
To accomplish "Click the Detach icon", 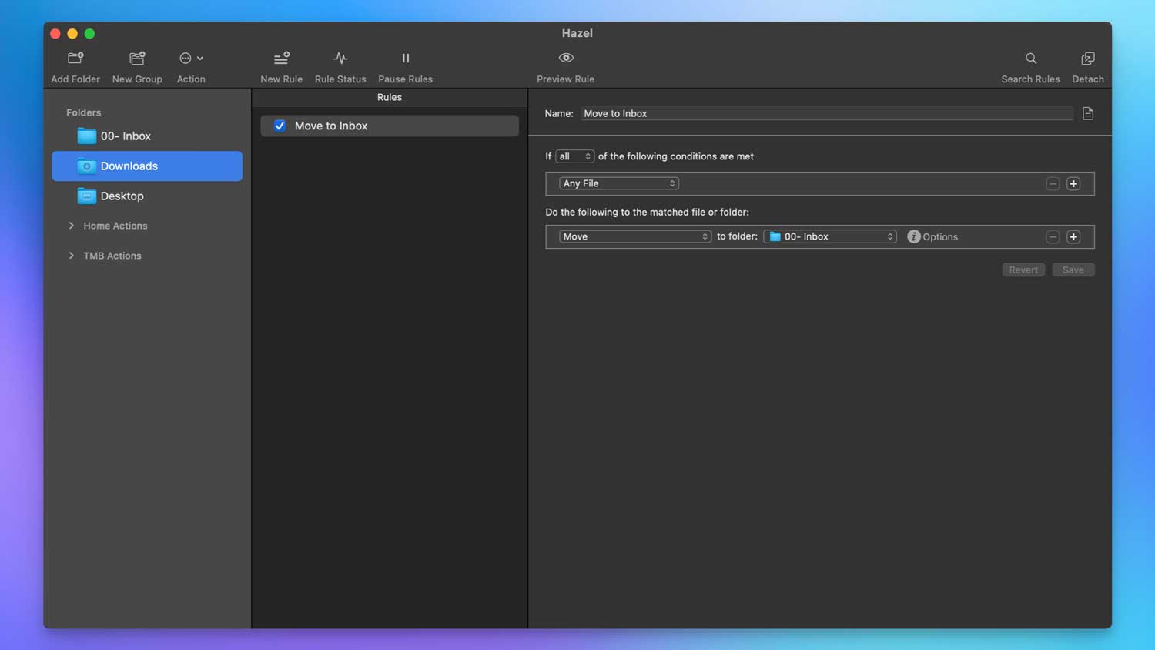I will click(1088, 59).
